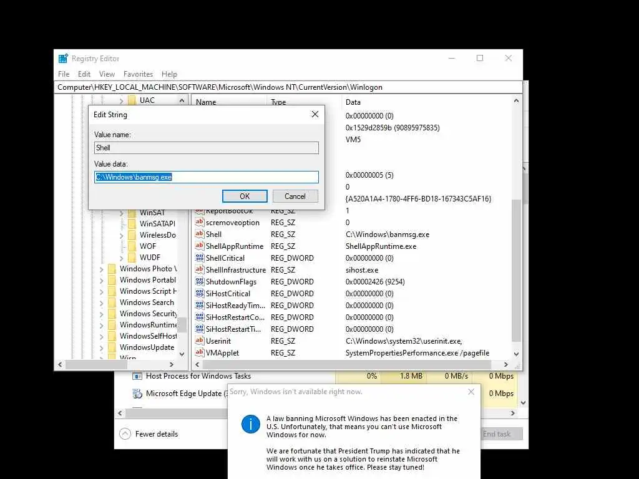Collapse Task Manager with the Fewer details arrow icon
The image size is (639, 479).
(x=125, y=434)
